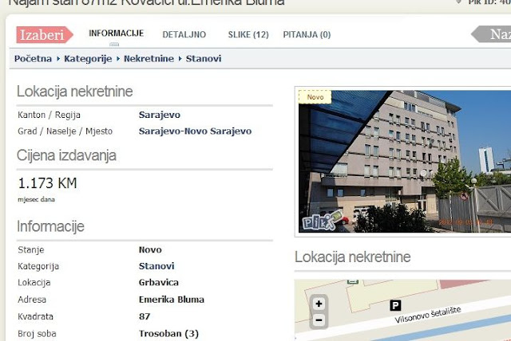Screen dimensions: 511x341
Task: Click the grey back arrow button
Action: point(492,34)
